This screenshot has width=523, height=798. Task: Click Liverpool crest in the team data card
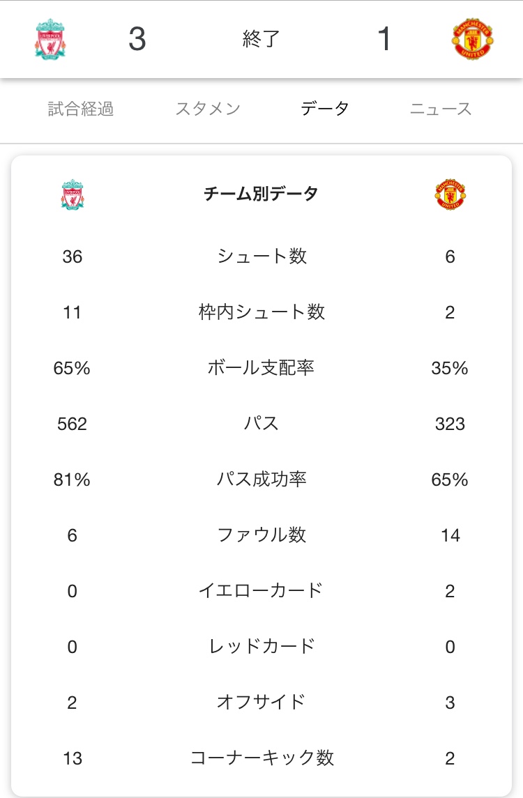[73, 194]
